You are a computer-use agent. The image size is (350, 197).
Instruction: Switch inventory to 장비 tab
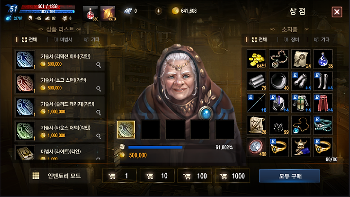click(292, 39)
